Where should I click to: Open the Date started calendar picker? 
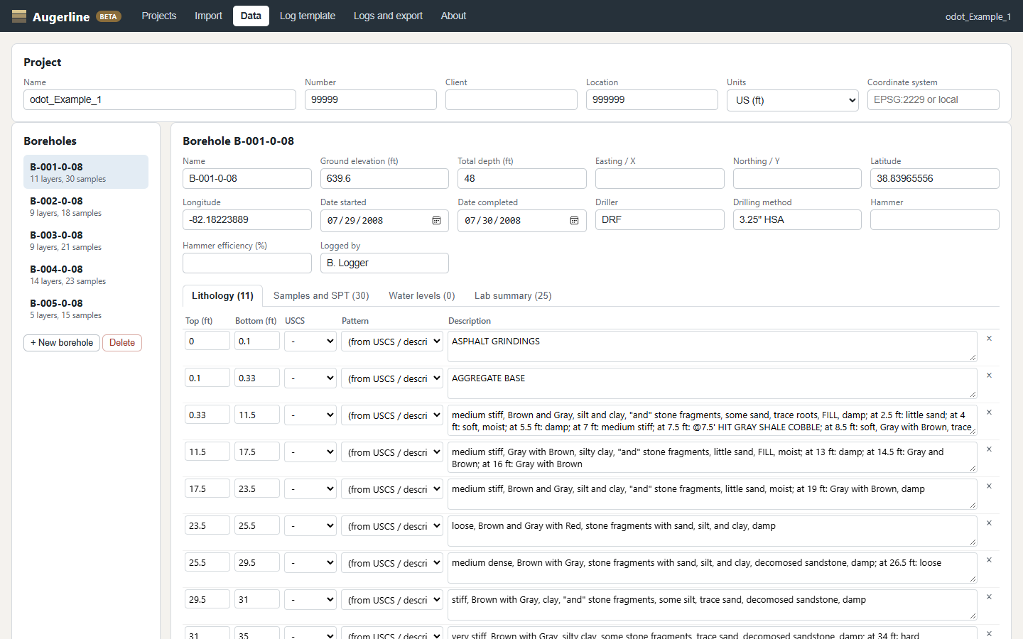click(x=436, y=220)
